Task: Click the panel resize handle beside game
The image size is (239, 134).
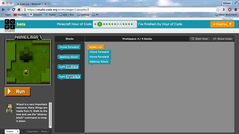Action: tap(53, 61)
